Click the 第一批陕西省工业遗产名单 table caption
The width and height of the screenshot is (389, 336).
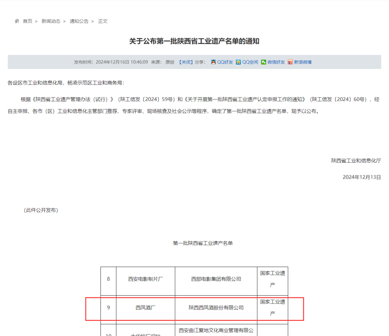[203, 243]
